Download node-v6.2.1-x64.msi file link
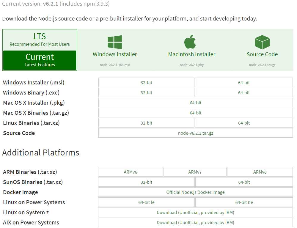Image resolution: width=297 pixels, height=228 pixels. (x=115, y=65)
